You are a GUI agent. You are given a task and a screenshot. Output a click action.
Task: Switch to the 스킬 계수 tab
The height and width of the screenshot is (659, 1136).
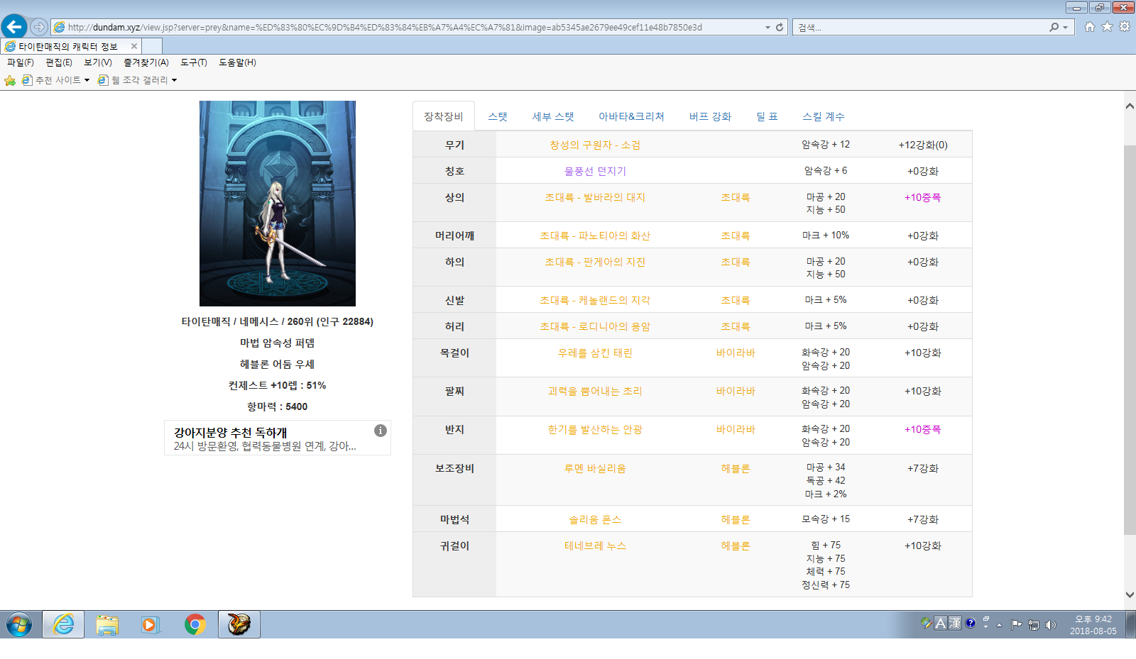click(x=824, y=116)
